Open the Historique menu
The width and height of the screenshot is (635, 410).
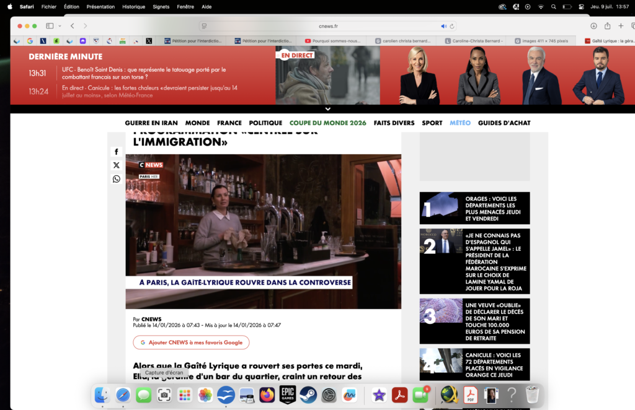tap(134, 7)
